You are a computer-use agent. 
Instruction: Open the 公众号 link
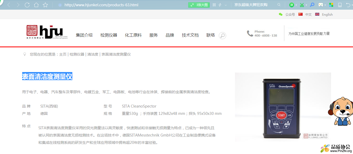(290, 15)
